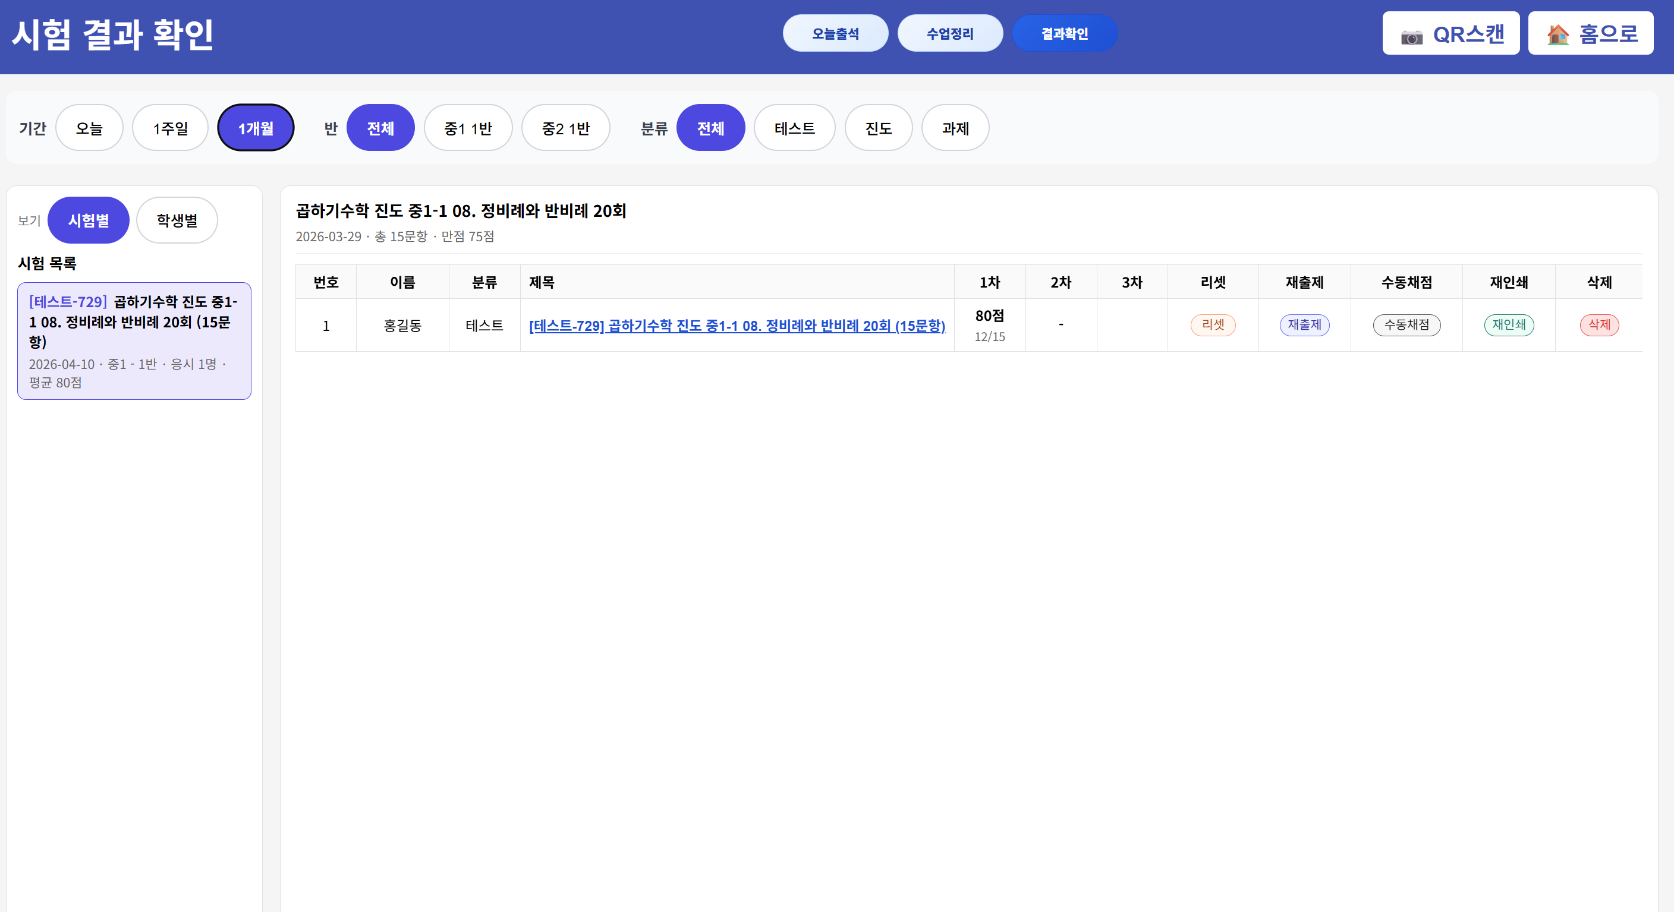1674x912 pixels.
Task: Click the 시험 목록 heading
Action: (x=47, y=263)
